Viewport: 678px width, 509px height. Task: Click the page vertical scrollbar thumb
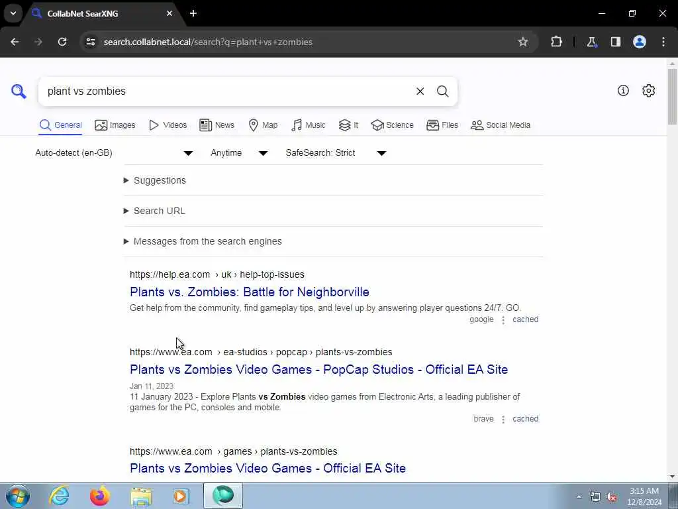click(x=673, y=96)
